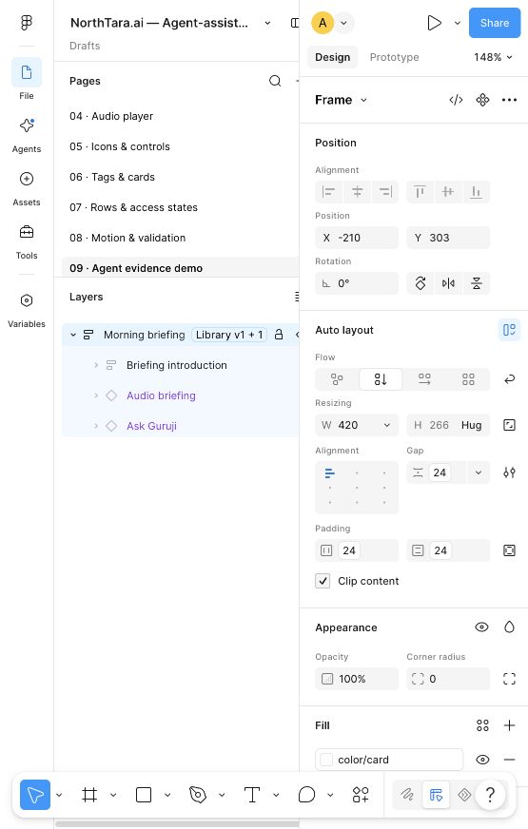Set flow to grid layout
Screen dimensions: 528x829
click(x=468, y=379)
